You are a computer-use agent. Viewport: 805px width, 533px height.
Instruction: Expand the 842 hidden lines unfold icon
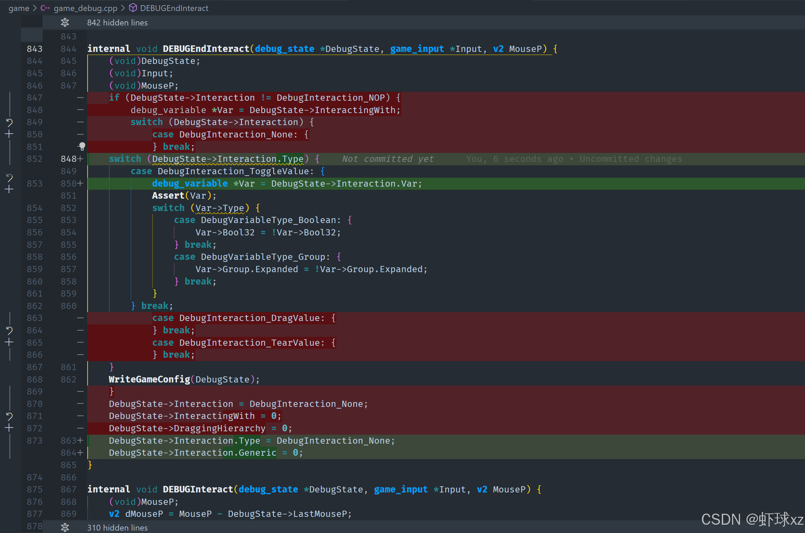(65, 23)
